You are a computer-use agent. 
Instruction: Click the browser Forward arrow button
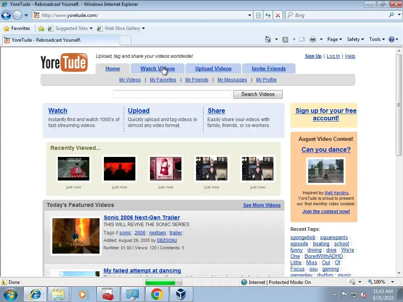17,15
